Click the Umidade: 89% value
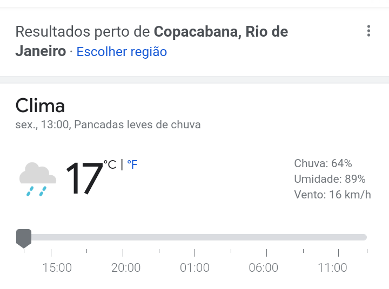This screenshot has height=289, width=389. (x=330, y=179)
